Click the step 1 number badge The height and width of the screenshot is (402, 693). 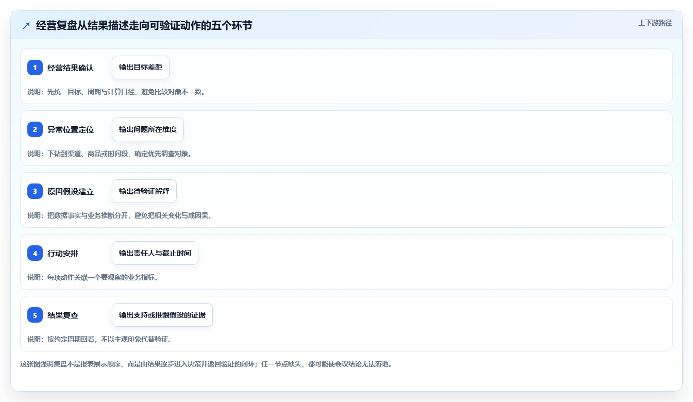pyautogui.click(x=35, y=68)
